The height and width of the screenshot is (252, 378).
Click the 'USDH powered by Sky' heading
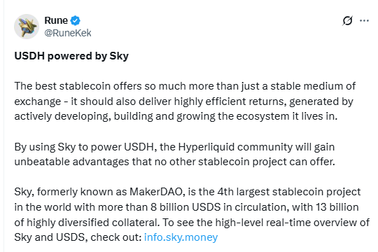(71, 56)
